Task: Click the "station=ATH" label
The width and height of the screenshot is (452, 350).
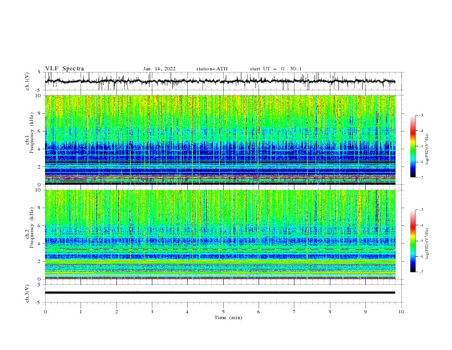Action: click(x=212, y=69)
